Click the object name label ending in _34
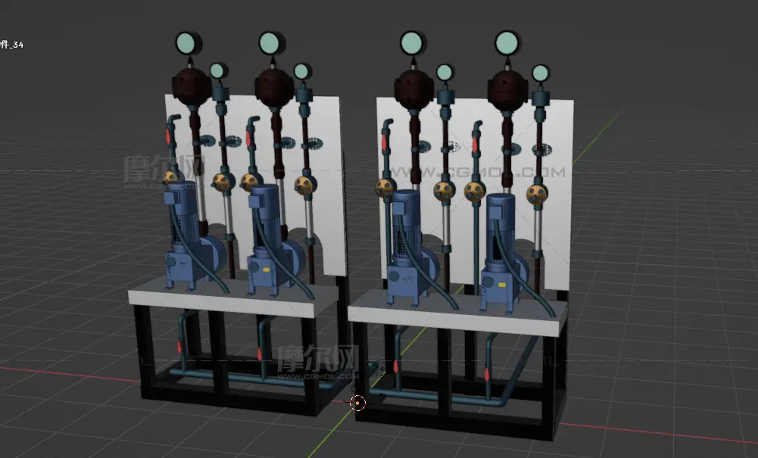The image size is (758, 458). (x=12, y=45)
